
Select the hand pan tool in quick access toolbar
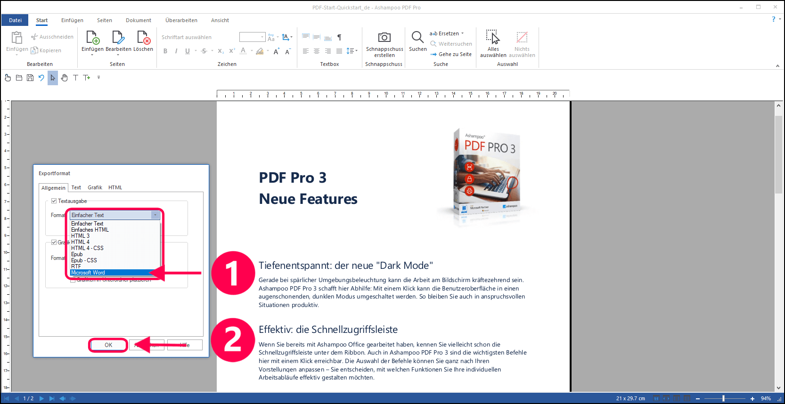click(64, 78)
